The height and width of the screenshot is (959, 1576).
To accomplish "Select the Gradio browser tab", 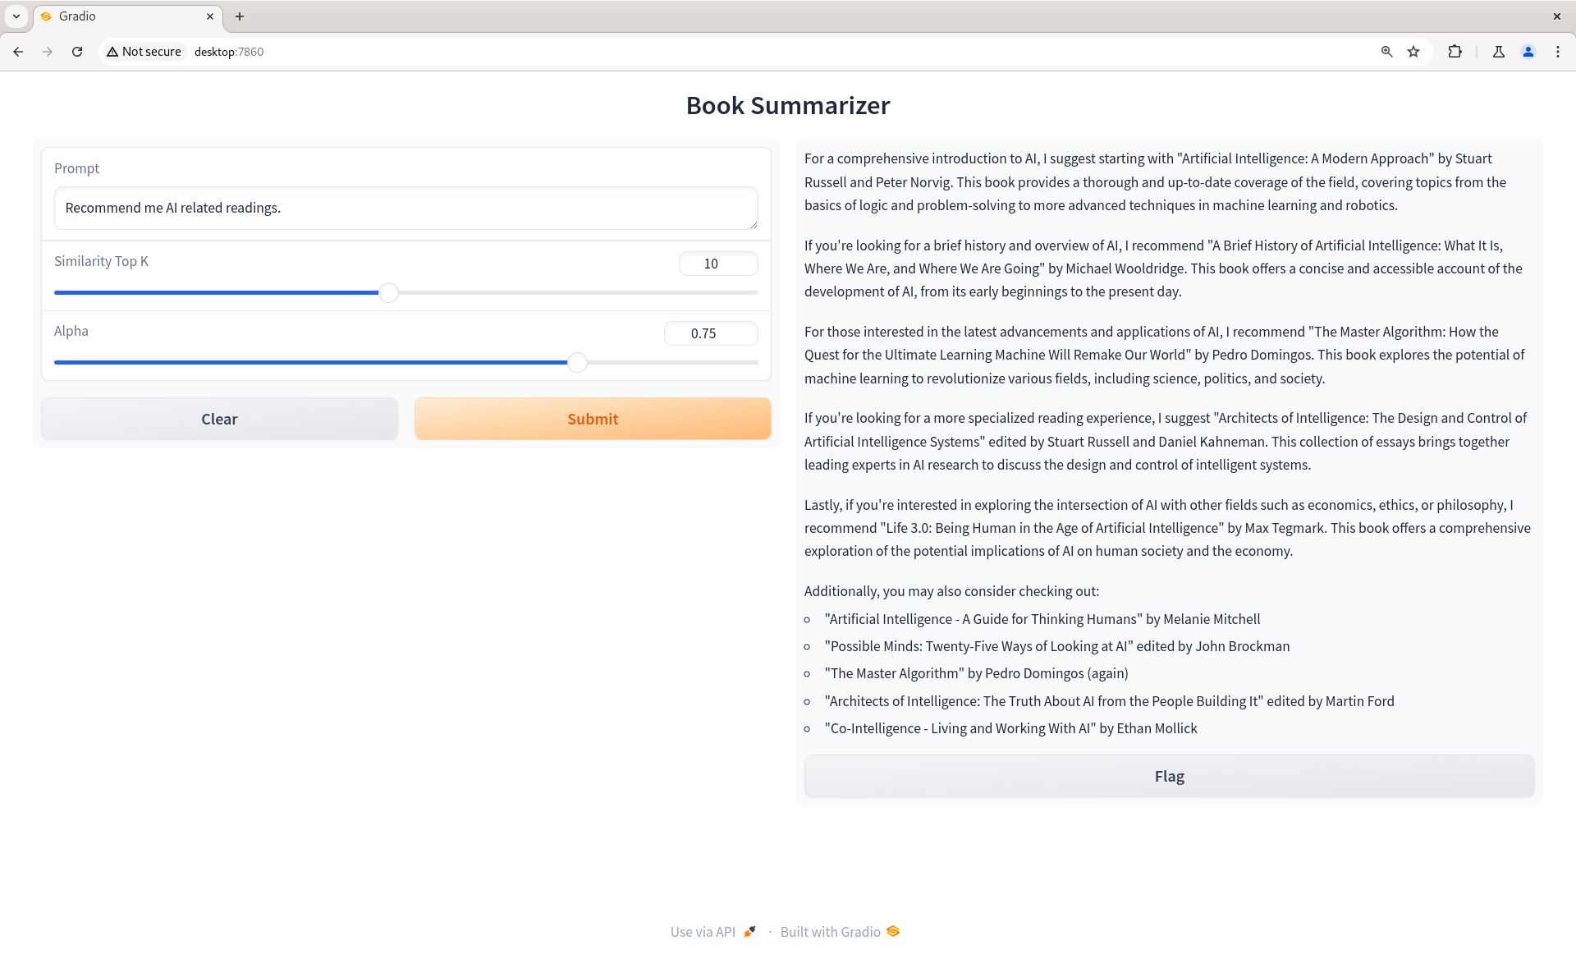I will click(123, 16).
